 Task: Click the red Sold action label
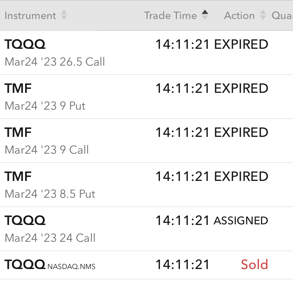pyautogui.click(x=254, y=265)
